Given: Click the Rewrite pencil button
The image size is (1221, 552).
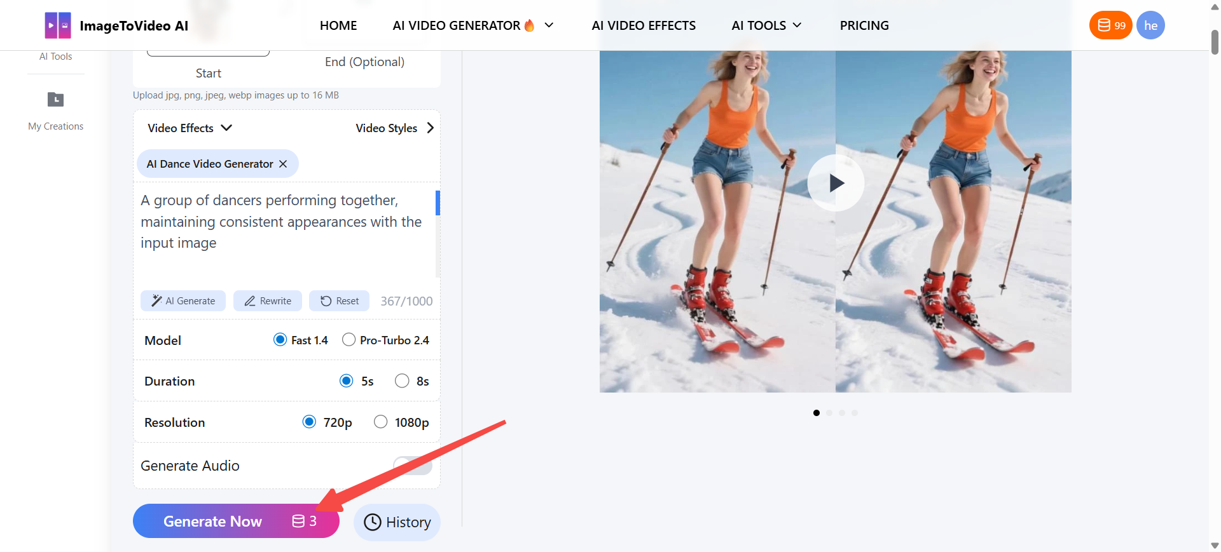Looking at the screenshot, I should (268, 301).
